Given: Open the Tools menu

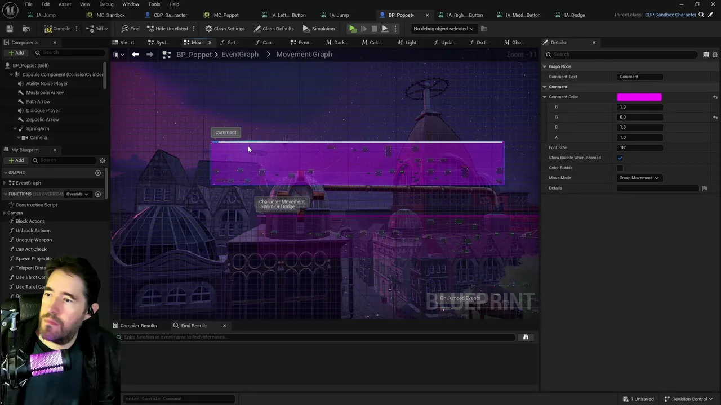Looking at the screenshot, I should (154, 4).
